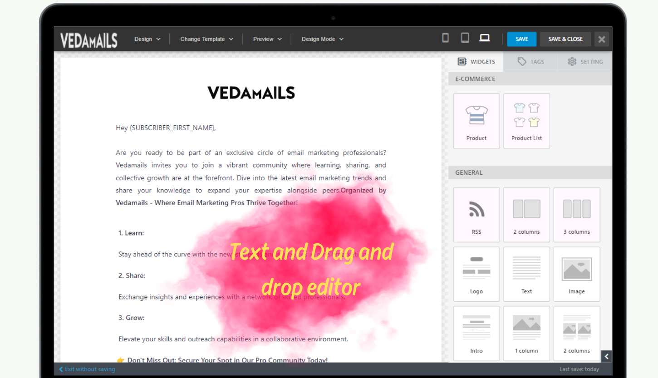Choose the Product widget
Image resolution: width=658 pixels, height=378 pixels.
[476, 121]
